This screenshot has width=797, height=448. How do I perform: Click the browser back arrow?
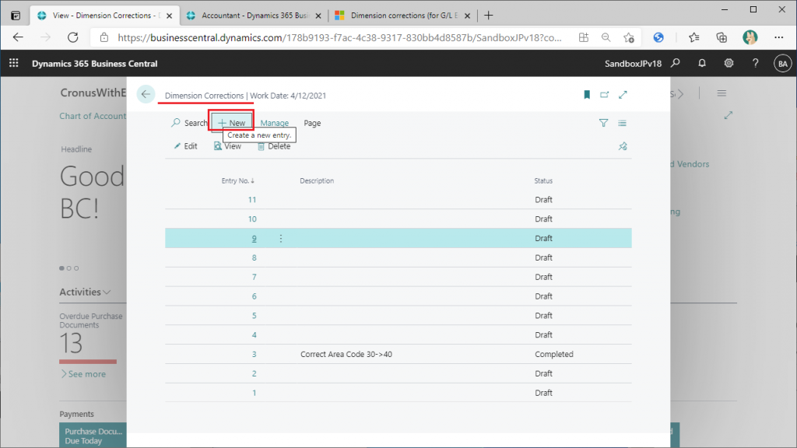coord(19,37)
